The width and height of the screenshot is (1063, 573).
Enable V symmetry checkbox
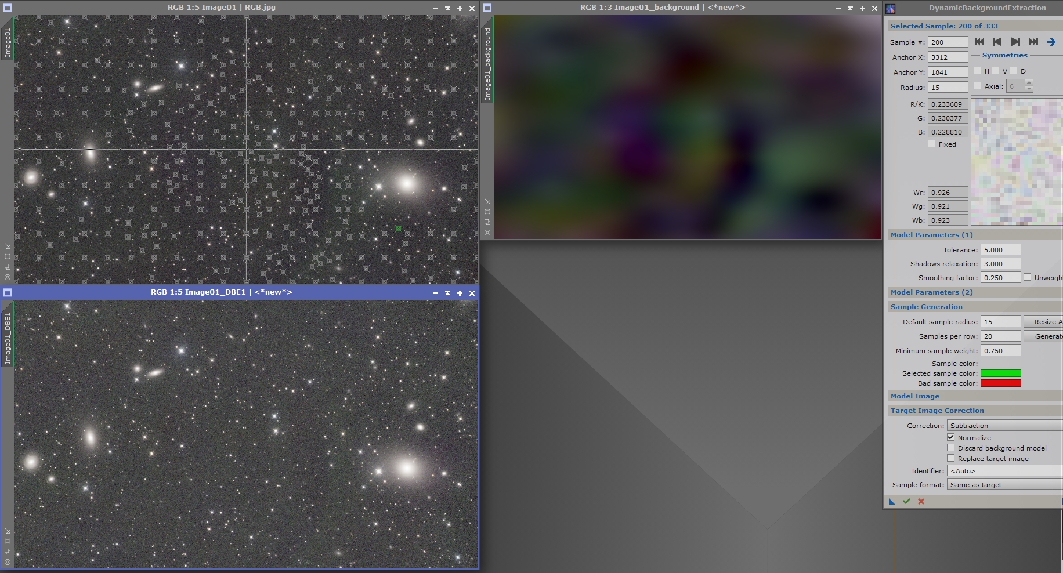click(x=996, y=71)
